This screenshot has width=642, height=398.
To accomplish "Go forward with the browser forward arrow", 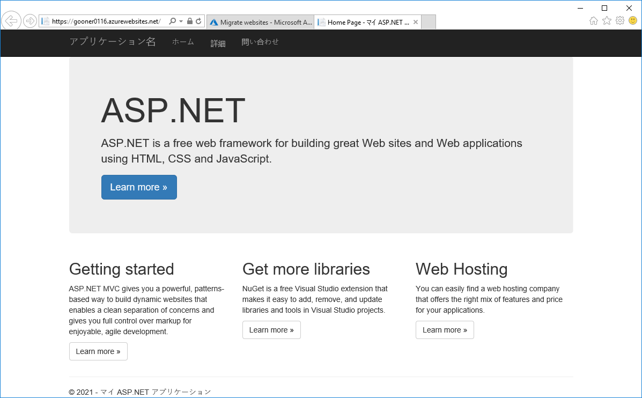I will (30, 21).
